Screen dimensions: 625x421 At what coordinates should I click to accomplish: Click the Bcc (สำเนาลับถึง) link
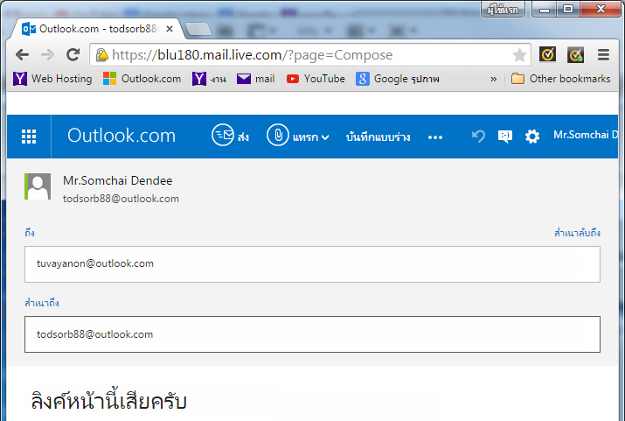click(x=577, y=233)
